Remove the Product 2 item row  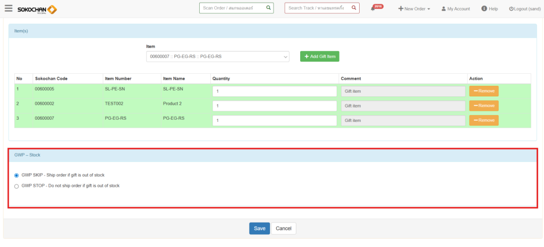point(483,105)
